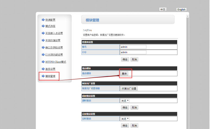Click 取消 under the 超时重启 setting

[134, 107]
